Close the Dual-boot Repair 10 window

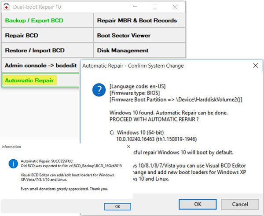point(175,7)
